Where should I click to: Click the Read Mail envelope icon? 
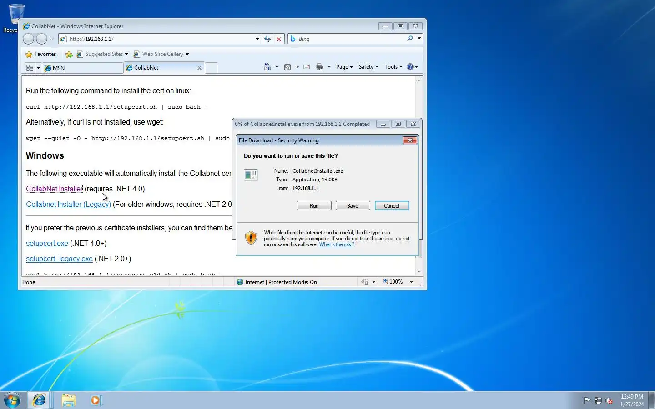click(307, 67)
